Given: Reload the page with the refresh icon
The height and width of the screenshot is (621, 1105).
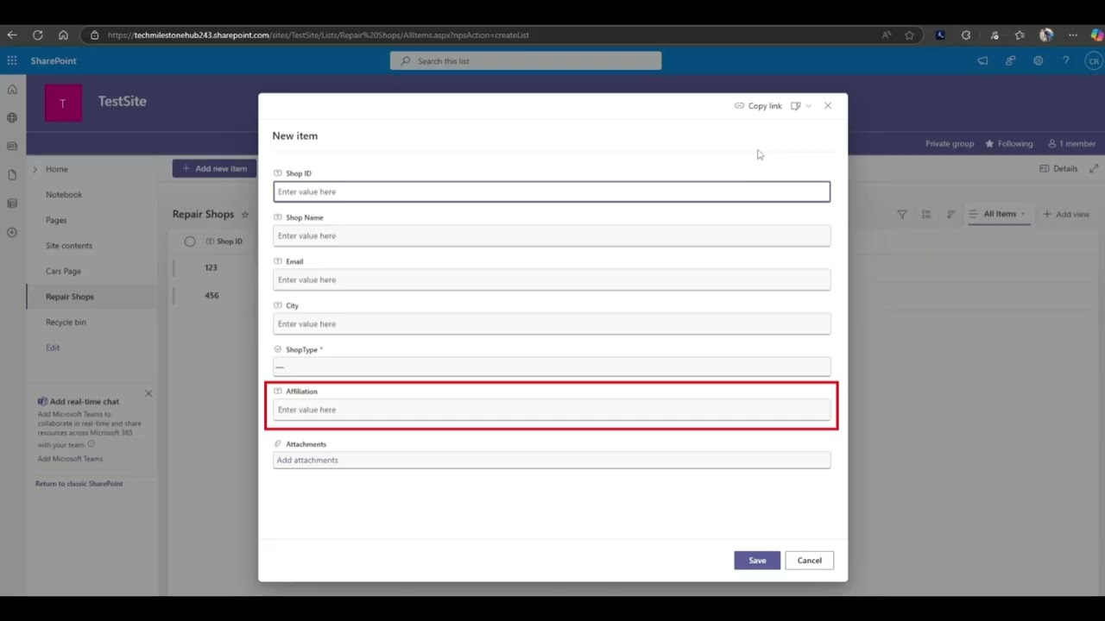Looking at the screenshot, I should [38, 35].
